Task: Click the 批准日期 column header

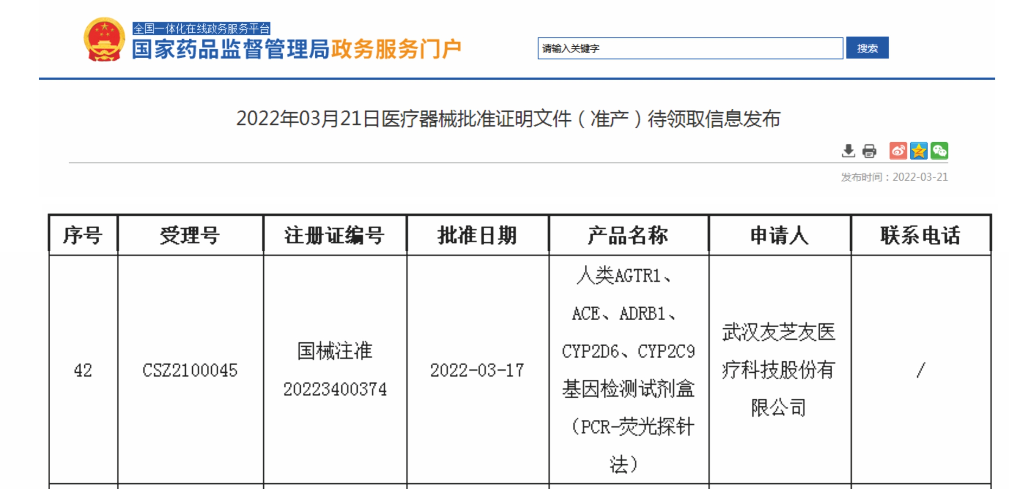Action: click(x=478, y=235)
